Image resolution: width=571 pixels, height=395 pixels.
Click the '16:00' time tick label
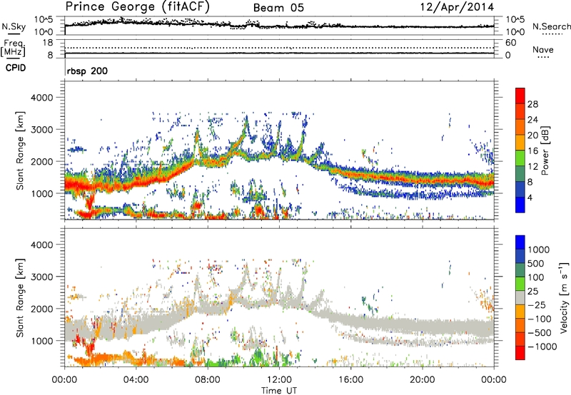(x=350, y=380)
